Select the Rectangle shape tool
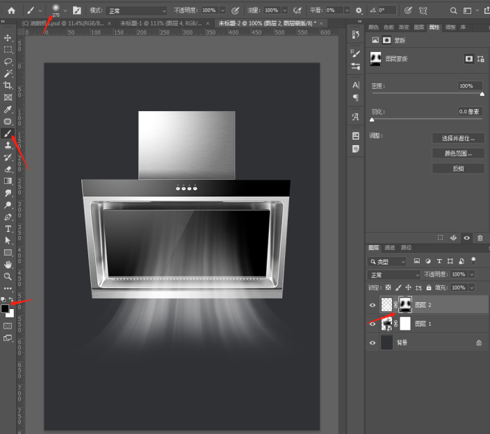The image size is (490, 434). coord(8,253)
